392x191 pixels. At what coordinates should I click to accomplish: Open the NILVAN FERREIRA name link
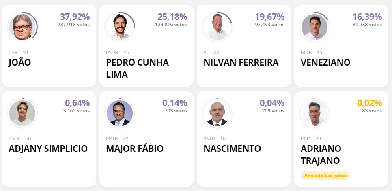(241, 62)
